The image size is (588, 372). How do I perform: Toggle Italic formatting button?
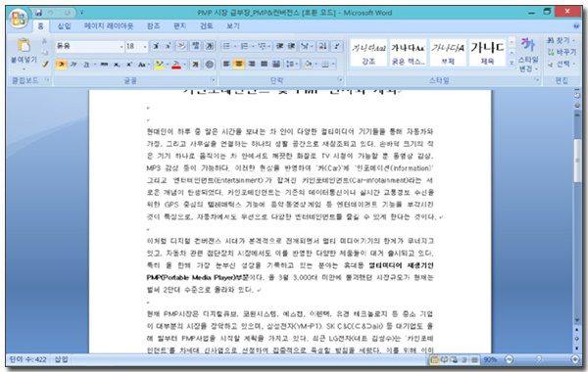73,65
